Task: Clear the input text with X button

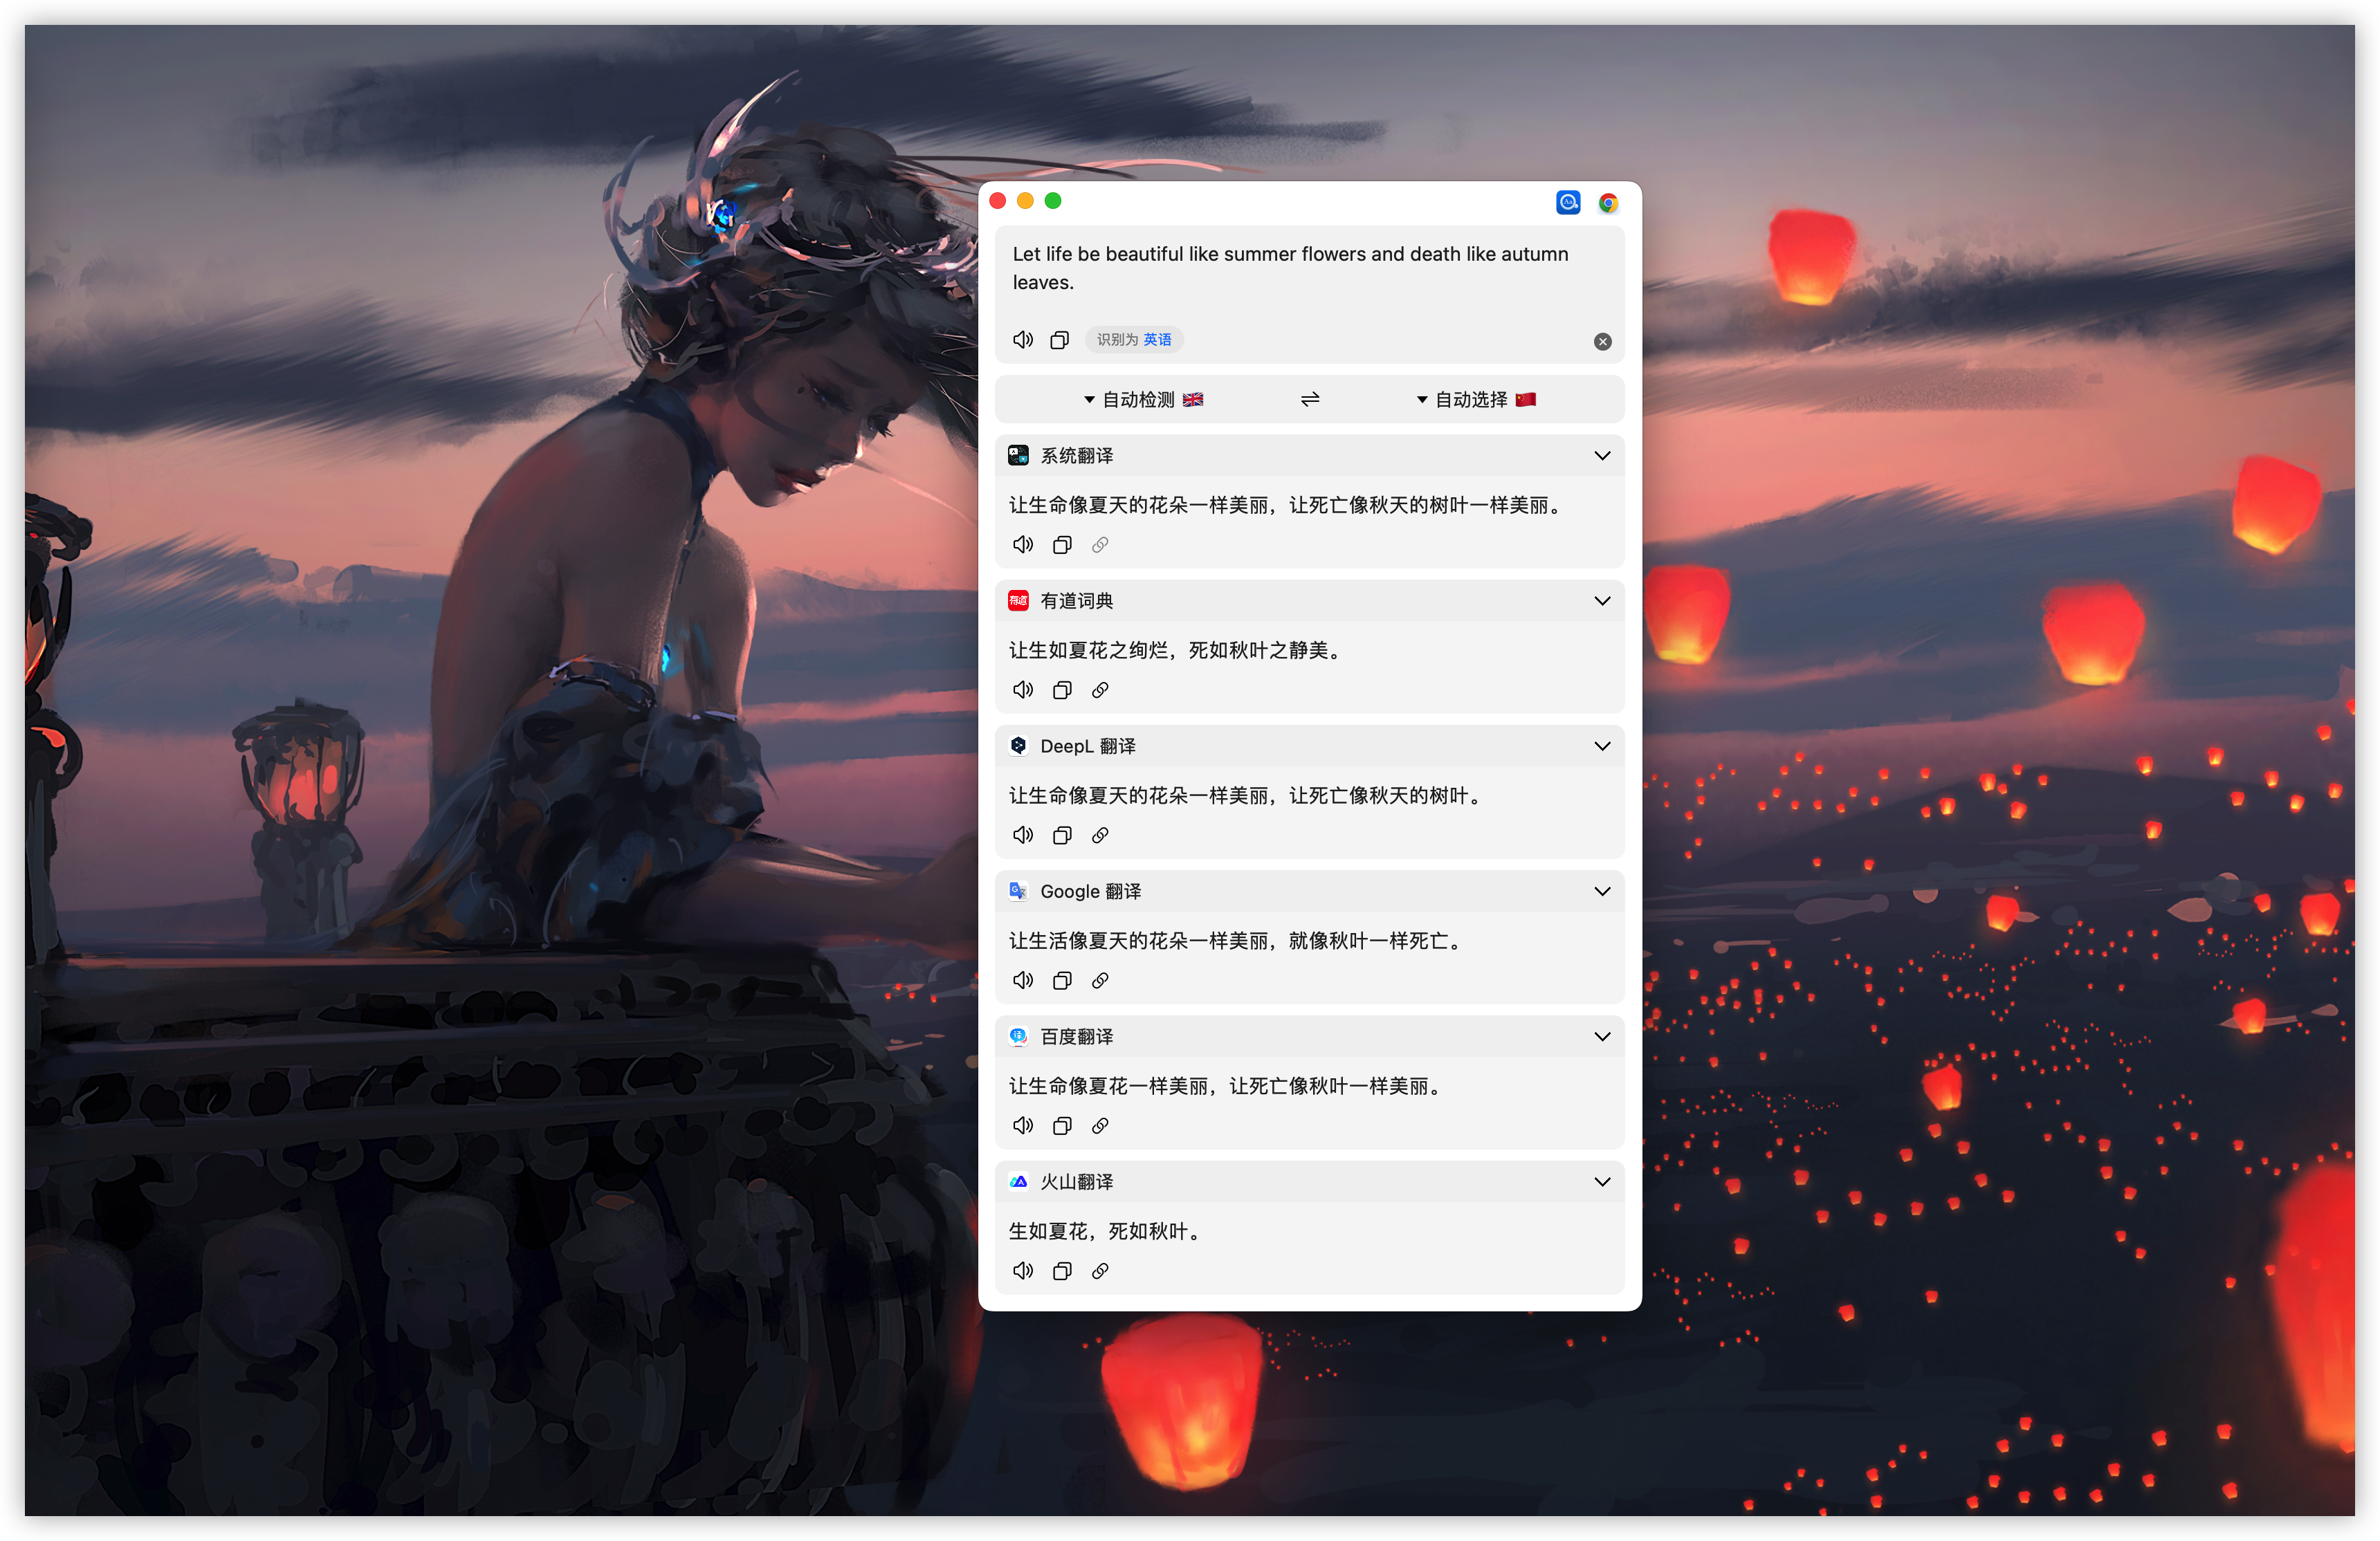Action: click(x=1602, y=342)
